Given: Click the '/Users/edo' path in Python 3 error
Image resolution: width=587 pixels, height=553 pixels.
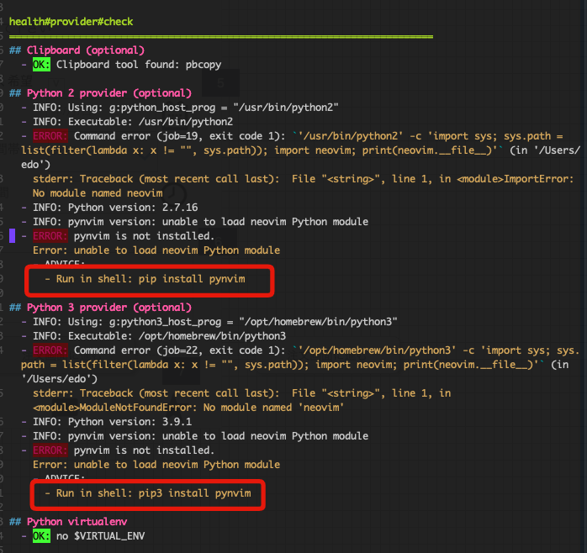Looking at the screenshot, I should pyautogui.click(x=59, y=379).
